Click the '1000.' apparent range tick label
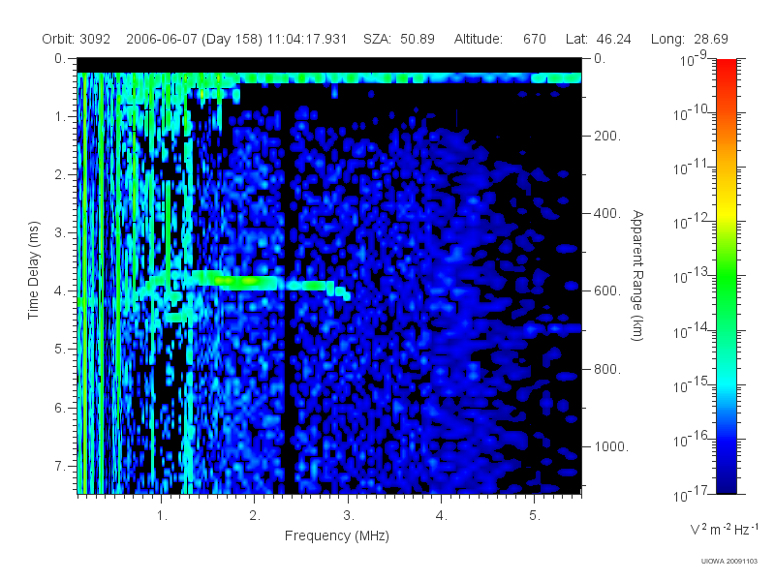Screen dimensions: 775x581 [x=611, y=446]
